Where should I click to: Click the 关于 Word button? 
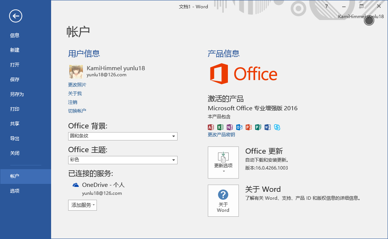[x=223, y=200]
